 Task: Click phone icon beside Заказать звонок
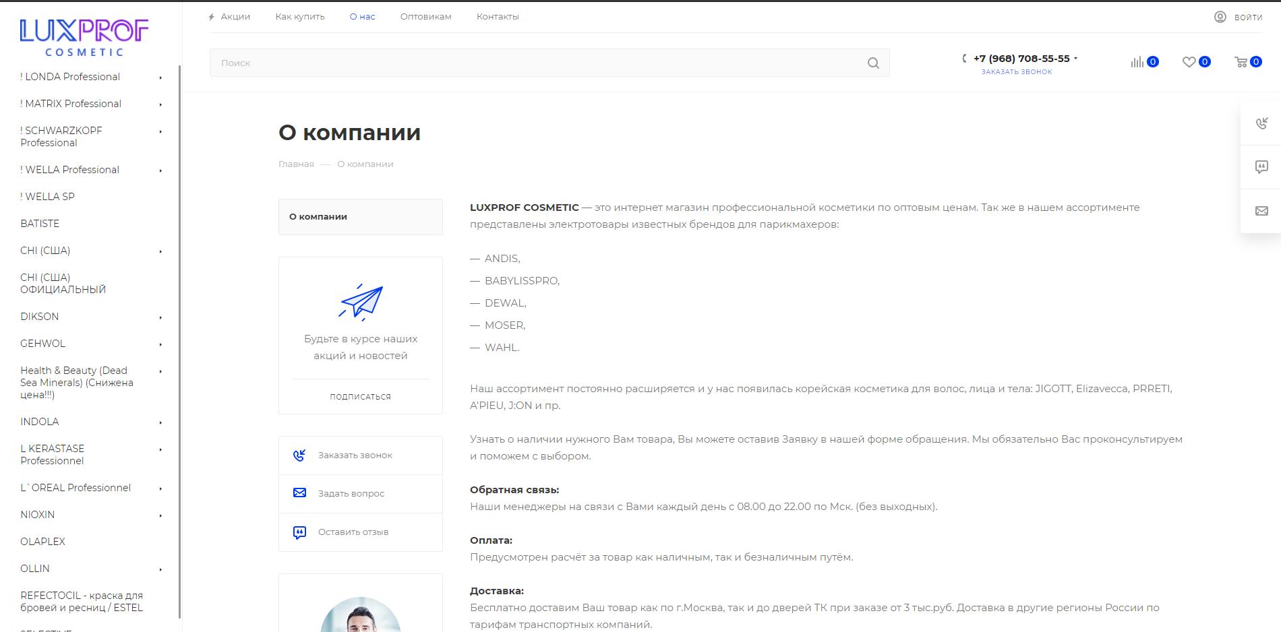click(299, 455)
